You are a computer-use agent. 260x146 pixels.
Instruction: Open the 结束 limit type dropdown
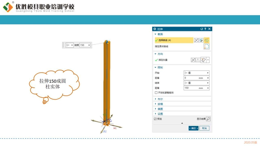click(x=197, y=83)
